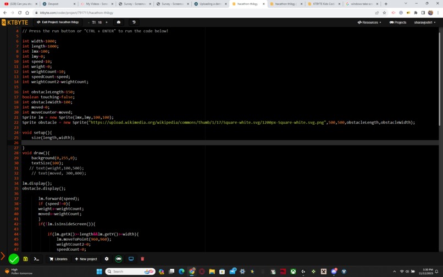Open the Windows Start menu
The width and height of the screenshot is (443, 277).
click(x=99, y=272)
